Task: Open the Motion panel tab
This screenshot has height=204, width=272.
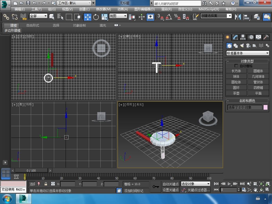Action: pyautogui.click(x=251, y=37)
